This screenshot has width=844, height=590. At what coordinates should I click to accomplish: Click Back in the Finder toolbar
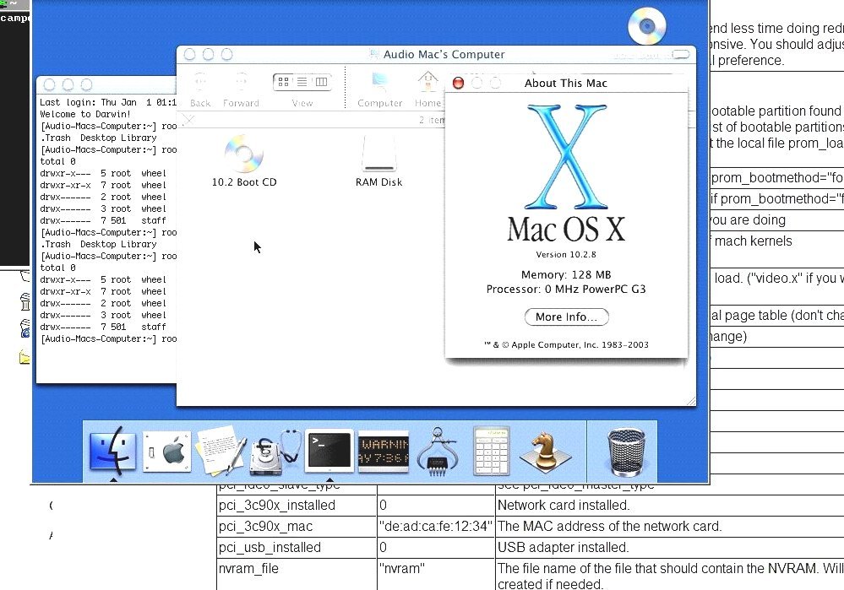click(200, 89)
